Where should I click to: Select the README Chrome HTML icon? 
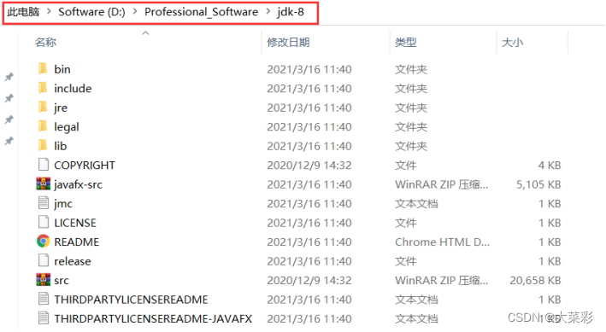coord(44,242)
